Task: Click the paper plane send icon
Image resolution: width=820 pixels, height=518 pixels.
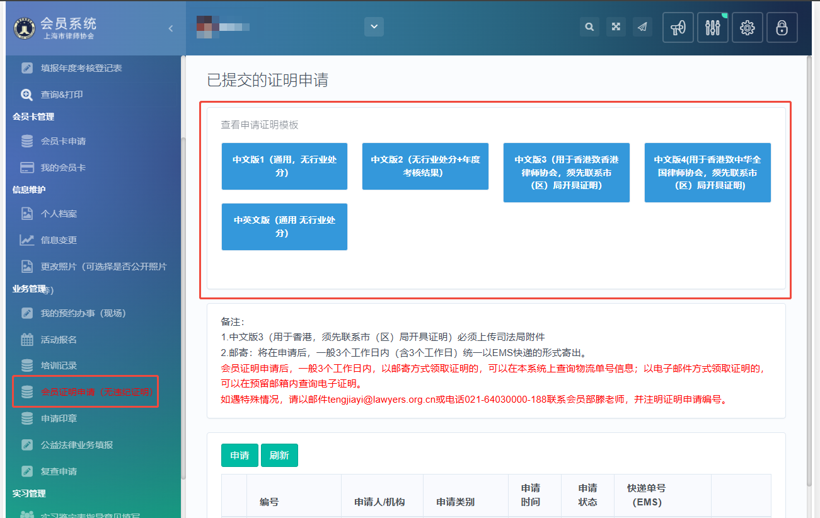Action: click(x=642, y=27)
